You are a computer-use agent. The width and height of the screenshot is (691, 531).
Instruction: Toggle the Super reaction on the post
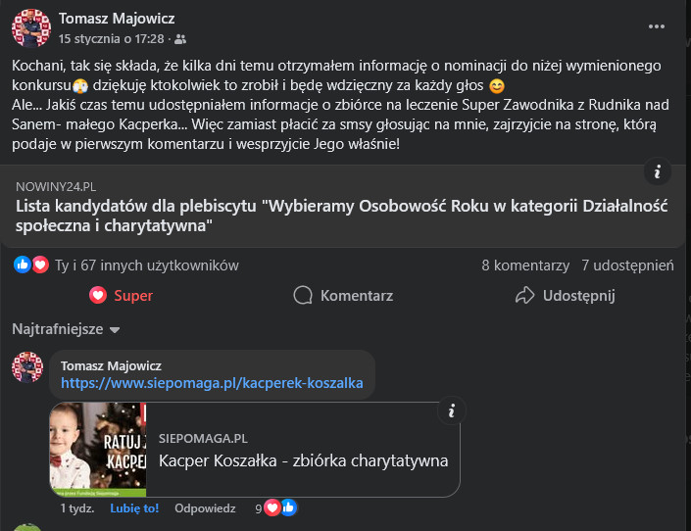pyautogui.click(x=122, y=295)
